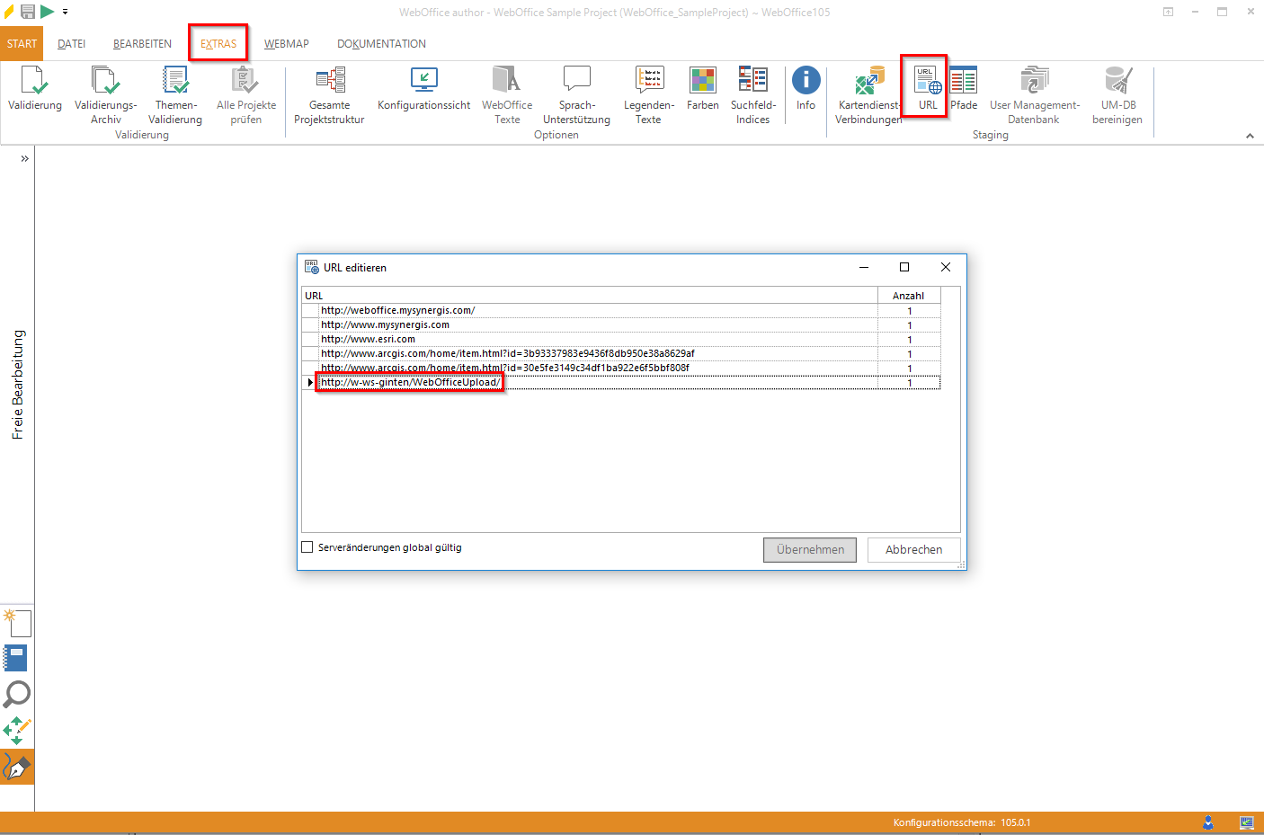The image size is (1264, 835).
Task: Click the search magnifier in left sidebar
Action: [17, 694]
